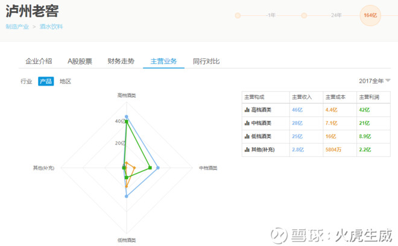Click the bar chart icon beside 其他(补充)
Image resolution: width=398 pixels, height=246 pixels.
(x=247, y=150)
